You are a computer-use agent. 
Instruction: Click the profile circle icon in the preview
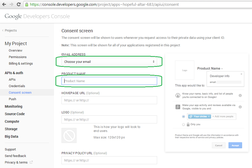coord(178,95)
